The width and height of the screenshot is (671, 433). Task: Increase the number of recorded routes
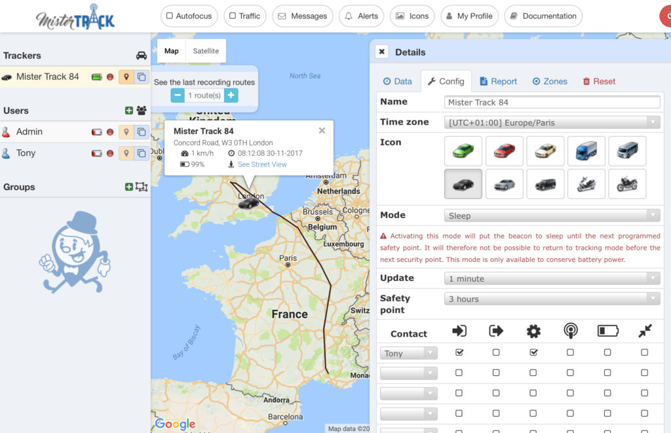[x=231, y=96]
